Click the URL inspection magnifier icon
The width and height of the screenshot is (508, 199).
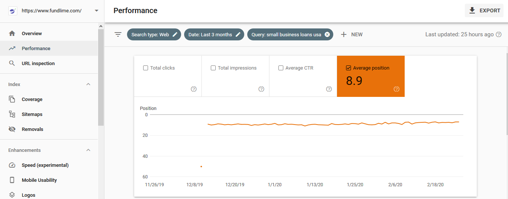point(12,63)
